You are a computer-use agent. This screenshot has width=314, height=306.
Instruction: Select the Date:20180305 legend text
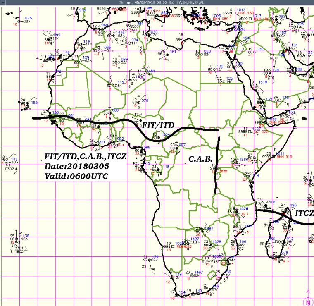(x=76, y=166)
